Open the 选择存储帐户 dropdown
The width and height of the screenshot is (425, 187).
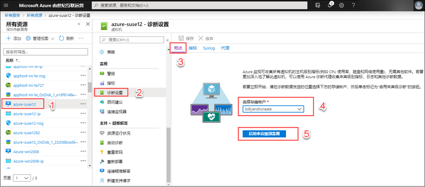(273, 109)
